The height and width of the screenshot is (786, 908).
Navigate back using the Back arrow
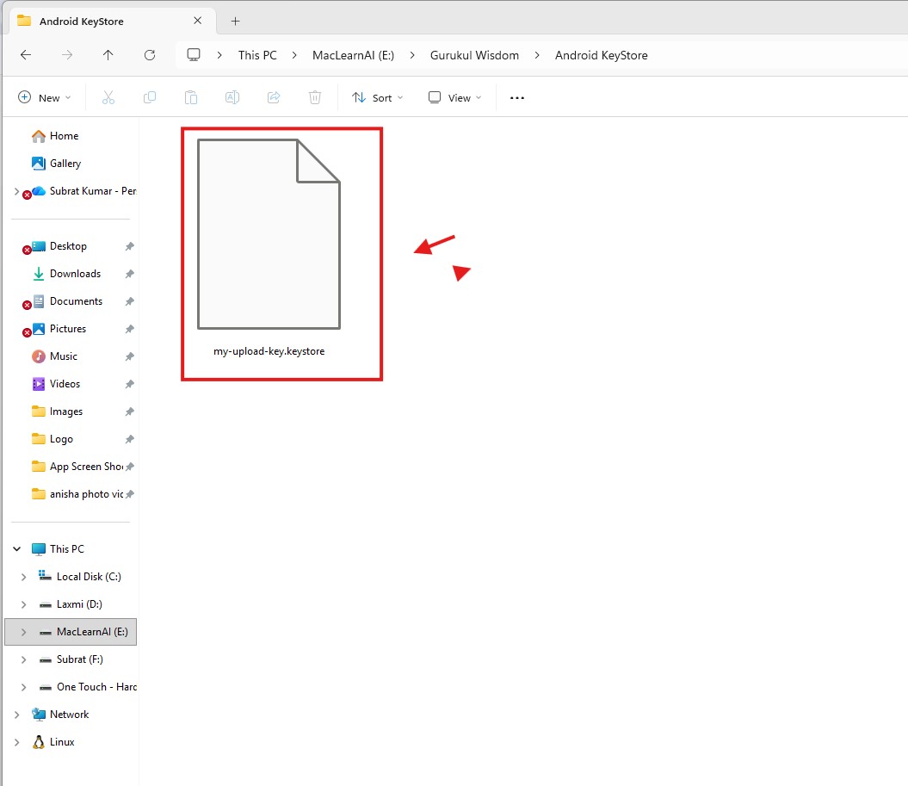26,55
